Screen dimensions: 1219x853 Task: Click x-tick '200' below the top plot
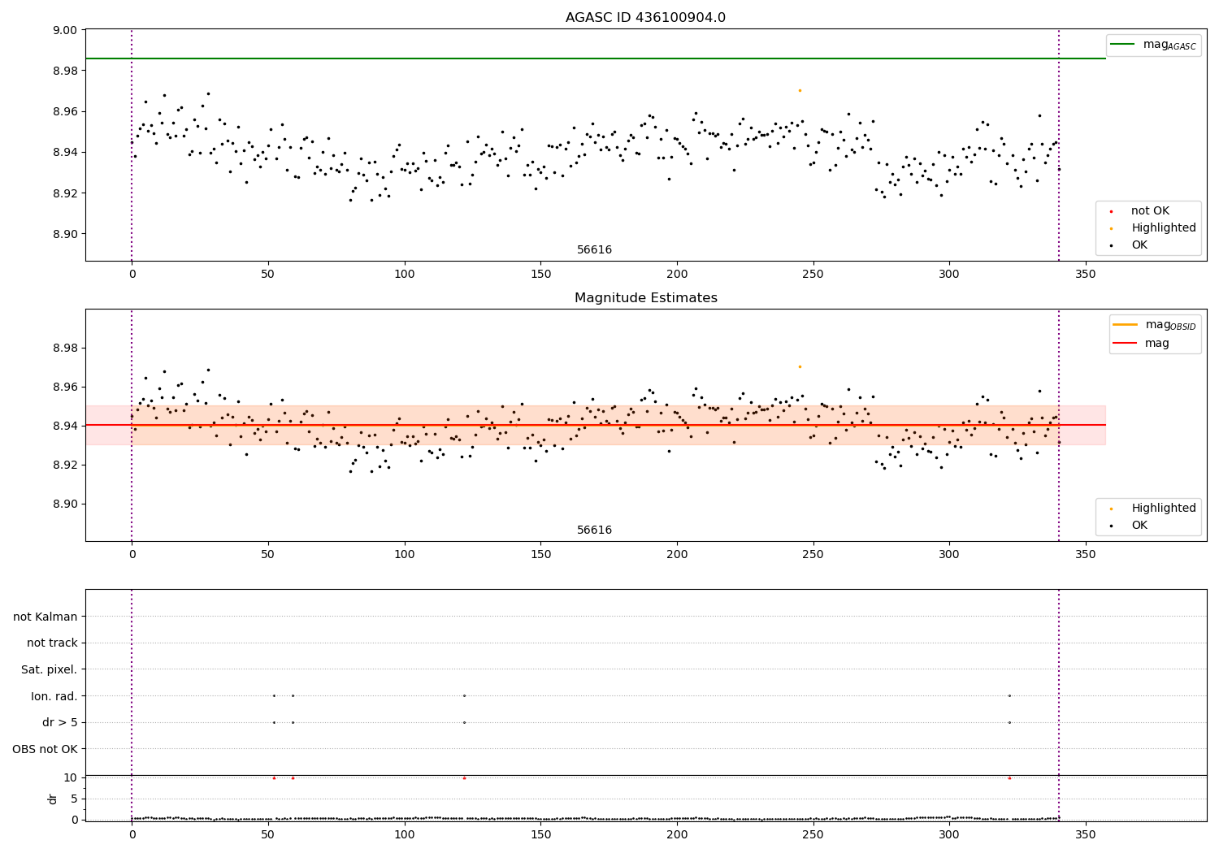tap(677, 275)
